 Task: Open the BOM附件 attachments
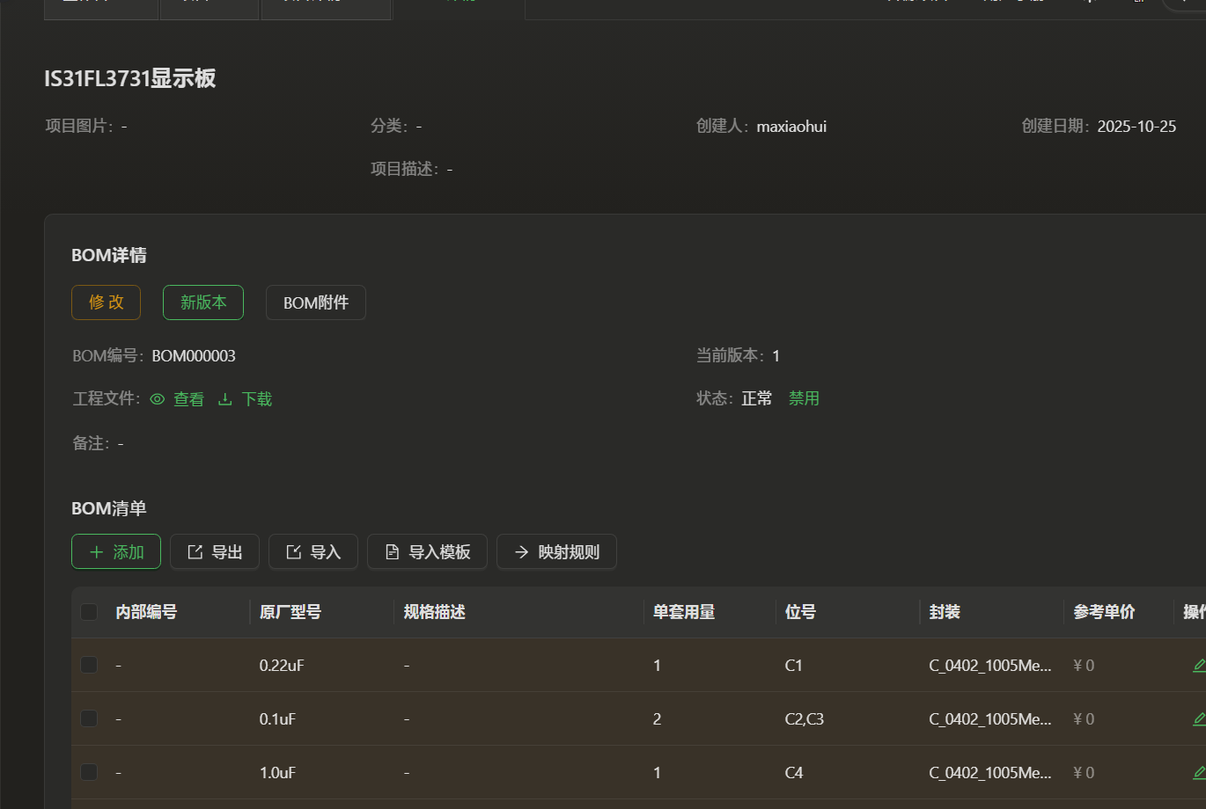pyautogui.click(x=316, y=302)
